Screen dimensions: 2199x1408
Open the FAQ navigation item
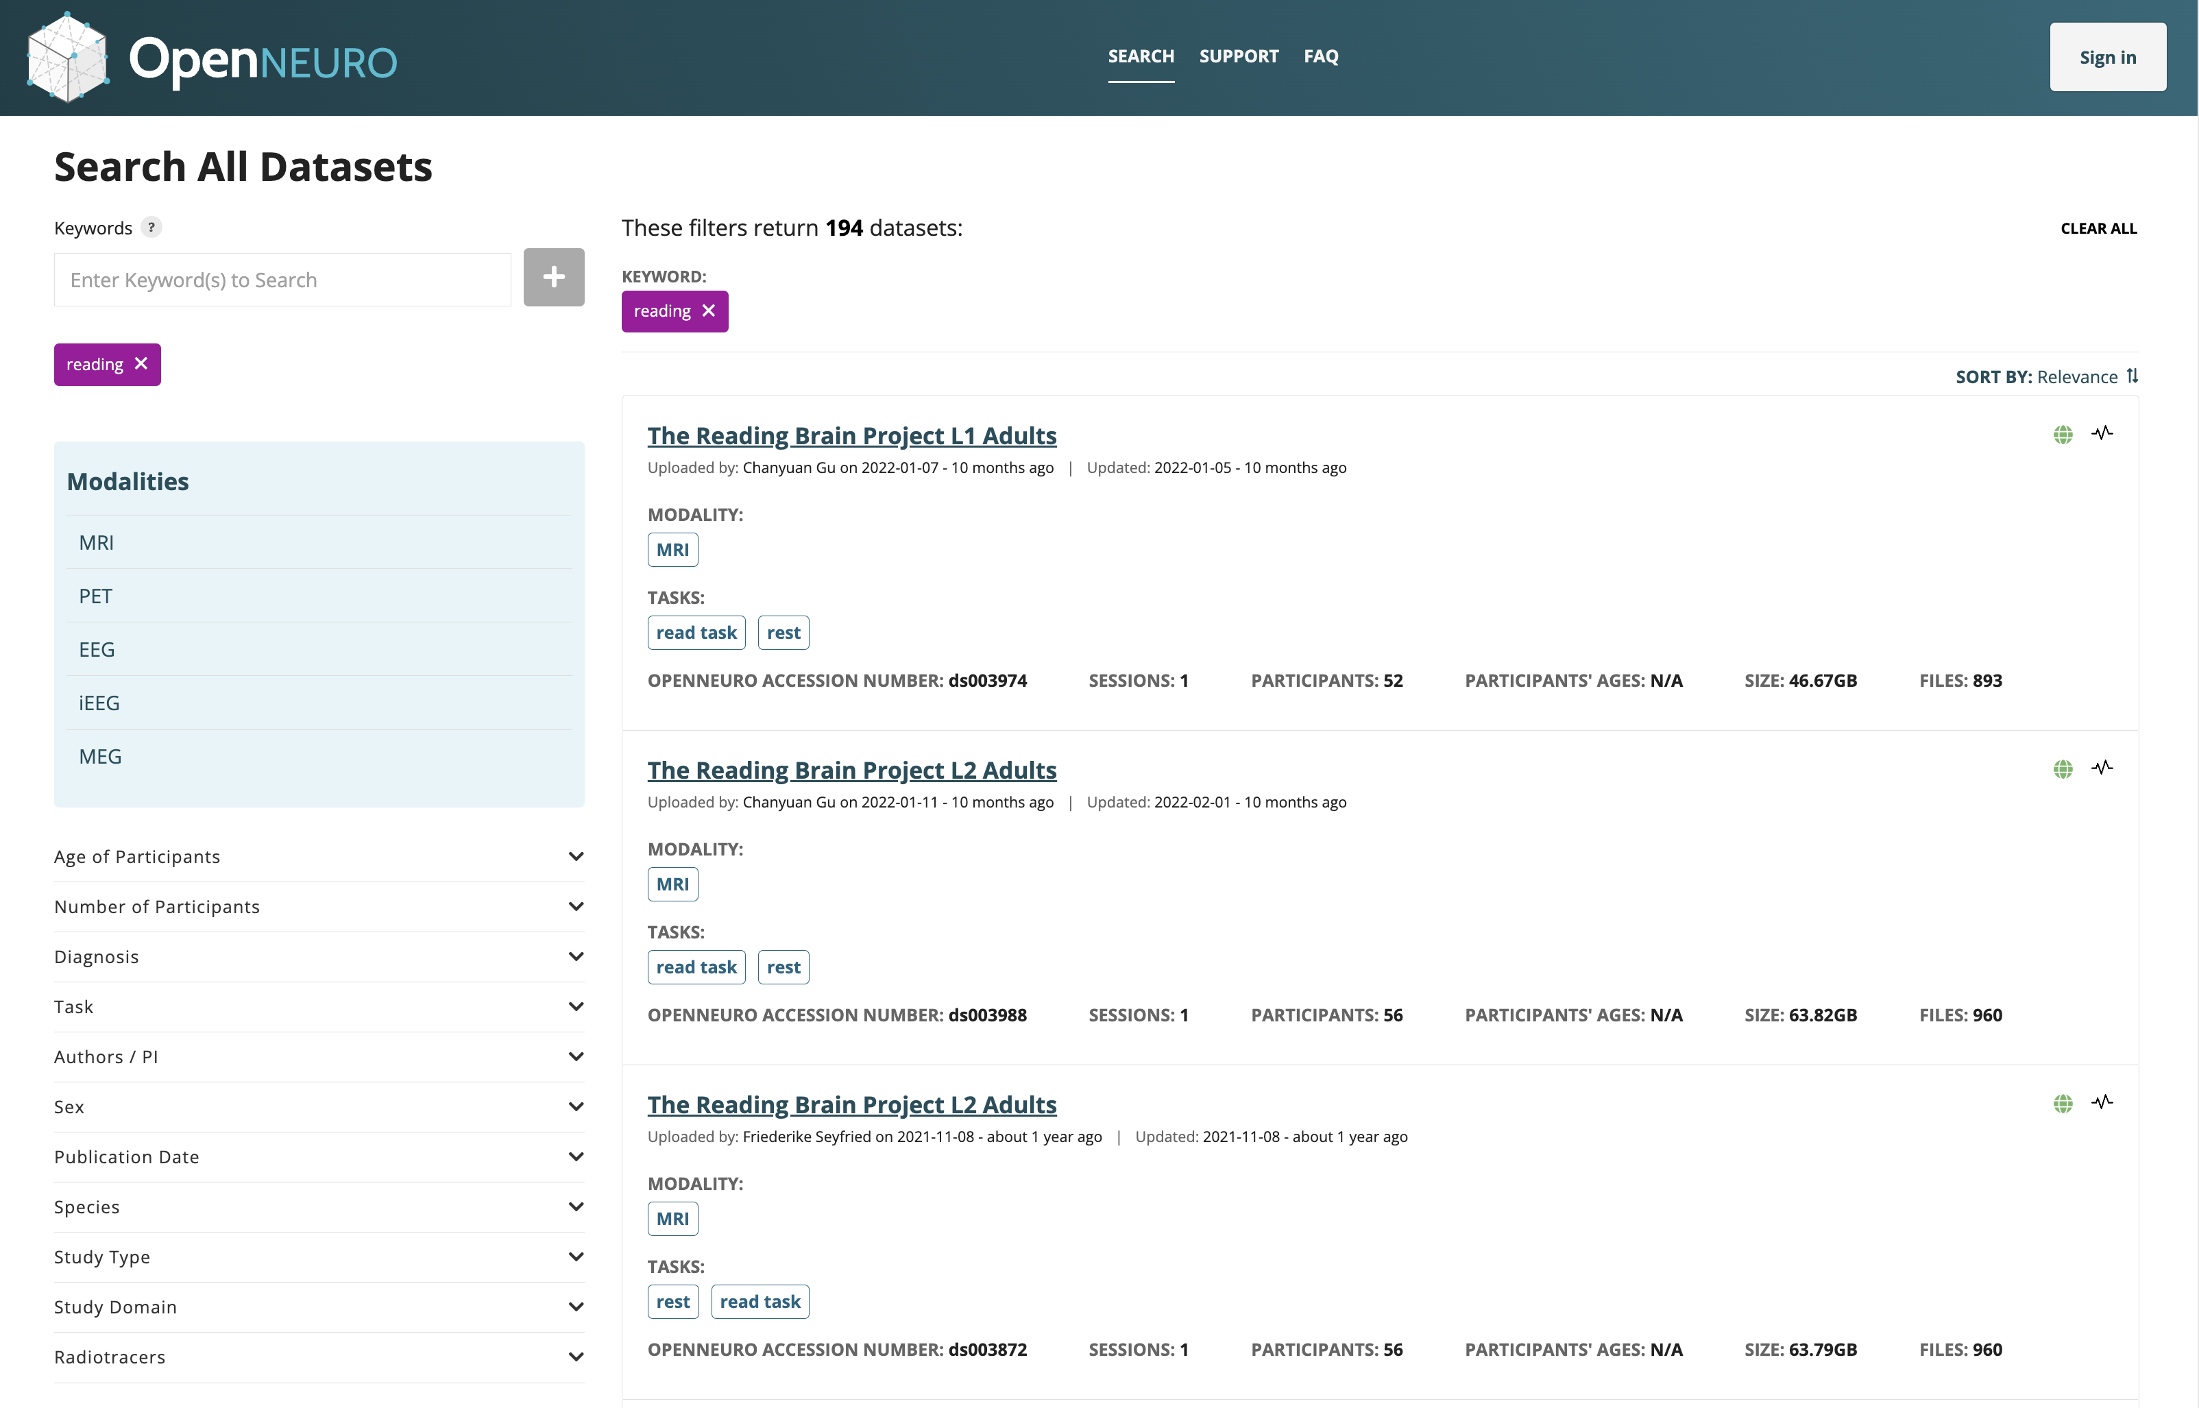coord(1321,56)
